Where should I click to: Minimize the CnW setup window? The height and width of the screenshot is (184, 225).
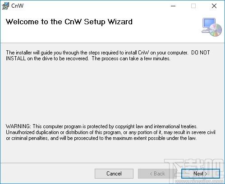click(173, 6)
